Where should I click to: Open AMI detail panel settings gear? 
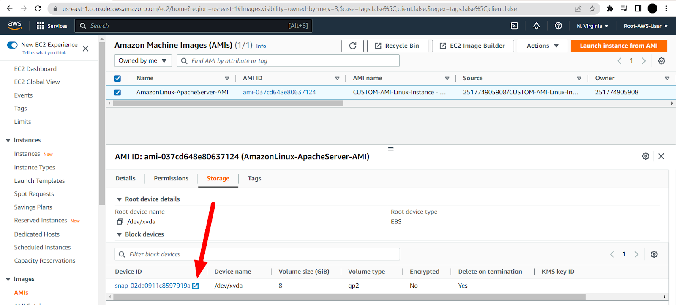pyautogui.click(x=646, y=156)
